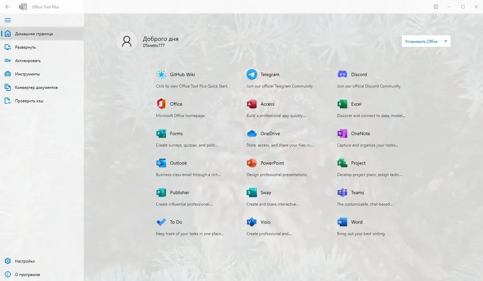The width and height of the screenshot is (483, 281).
Task: Click 'Click to view Office Tool Plus Quick Start.'
Action: [192, 86]
